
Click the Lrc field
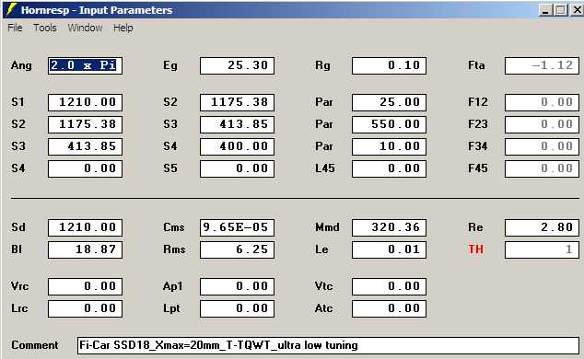pyautogui.click(x=85, y=308)
